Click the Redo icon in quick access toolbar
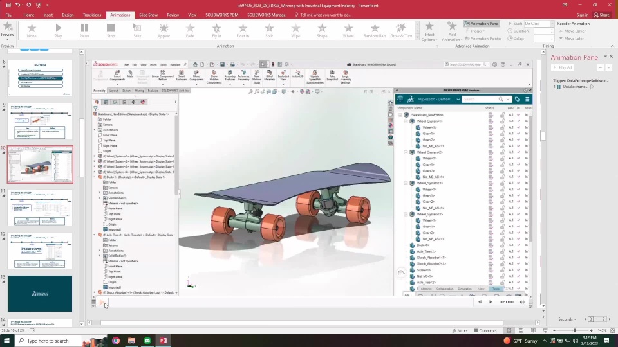Image resolution: width=618 pixels, height=347 pixels. click(x=29, y=5)
